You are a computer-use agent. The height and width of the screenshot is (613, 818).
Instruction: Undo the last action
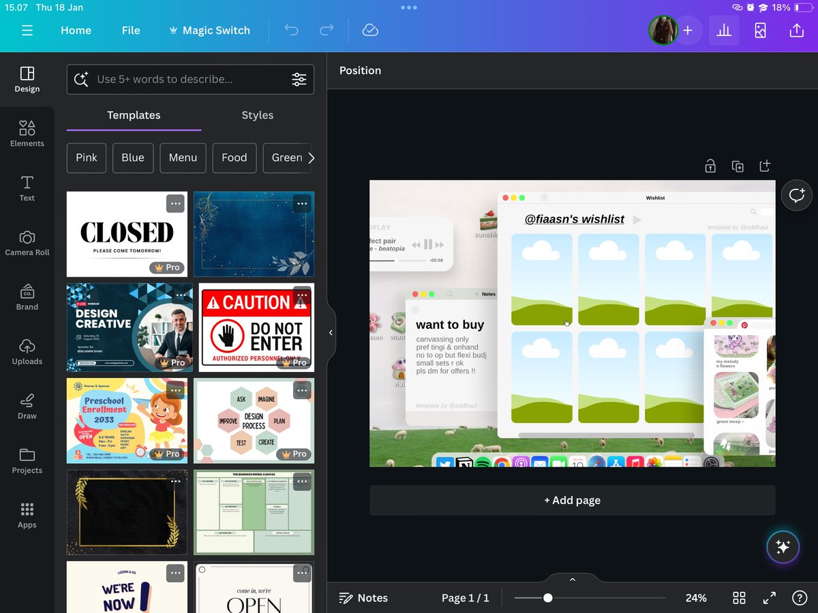click(x=292, y=31)
